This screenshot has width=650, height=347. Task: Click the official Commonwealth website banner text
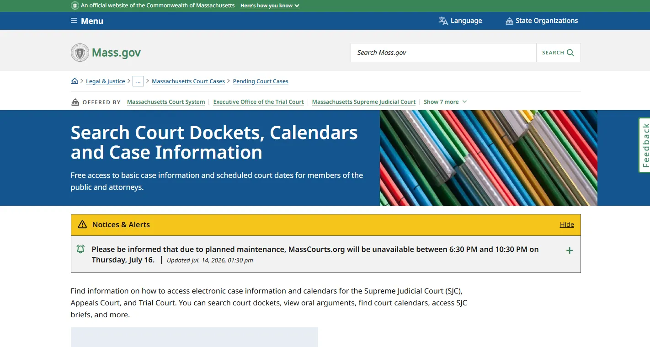(158, 5)
